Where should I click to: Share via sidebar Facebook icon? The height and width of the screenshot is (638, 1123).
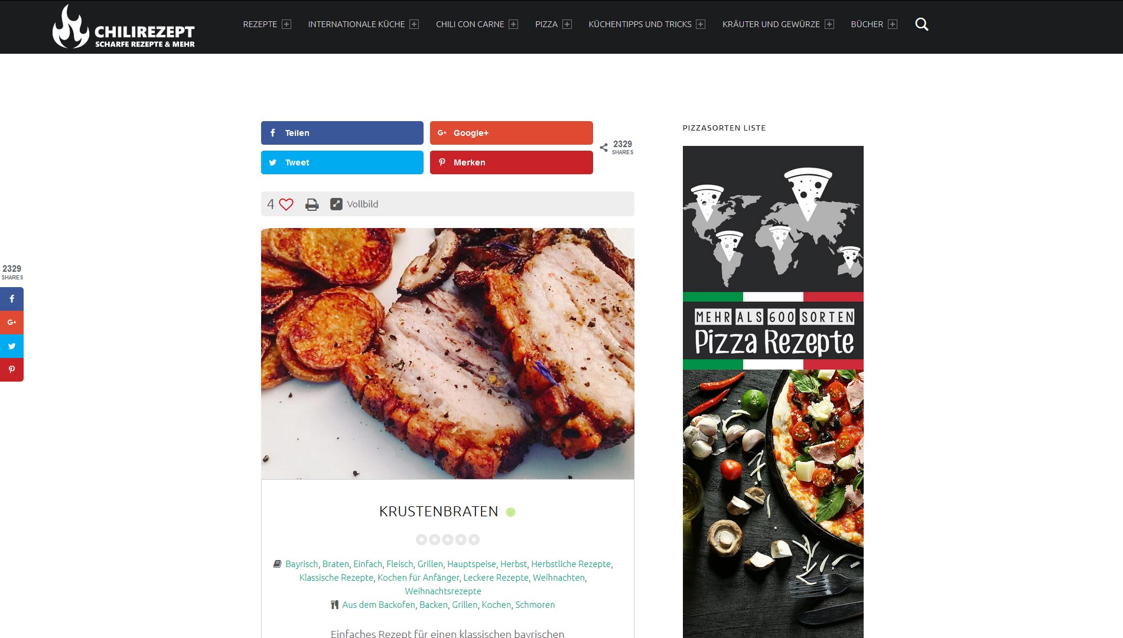[x=12, y=299]
